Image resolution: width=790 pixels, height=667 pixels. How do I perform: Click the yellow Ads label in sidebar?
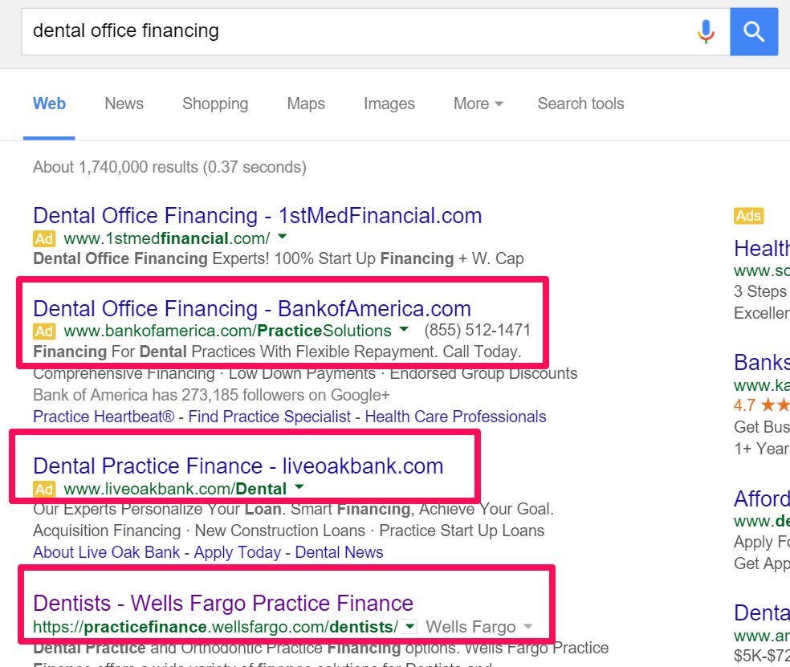(749, 216)
